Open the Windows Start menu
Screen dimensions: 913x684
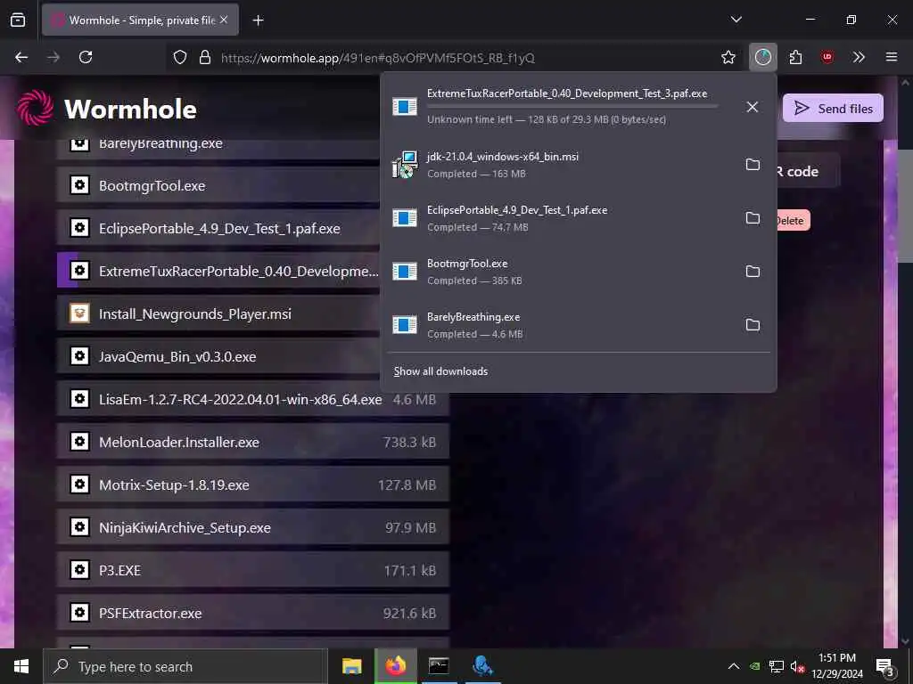pyautogui.click(x=21, y=666)
